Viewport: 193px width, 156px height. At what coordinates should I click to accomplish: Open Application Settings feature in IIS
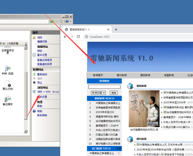point(8,51)
